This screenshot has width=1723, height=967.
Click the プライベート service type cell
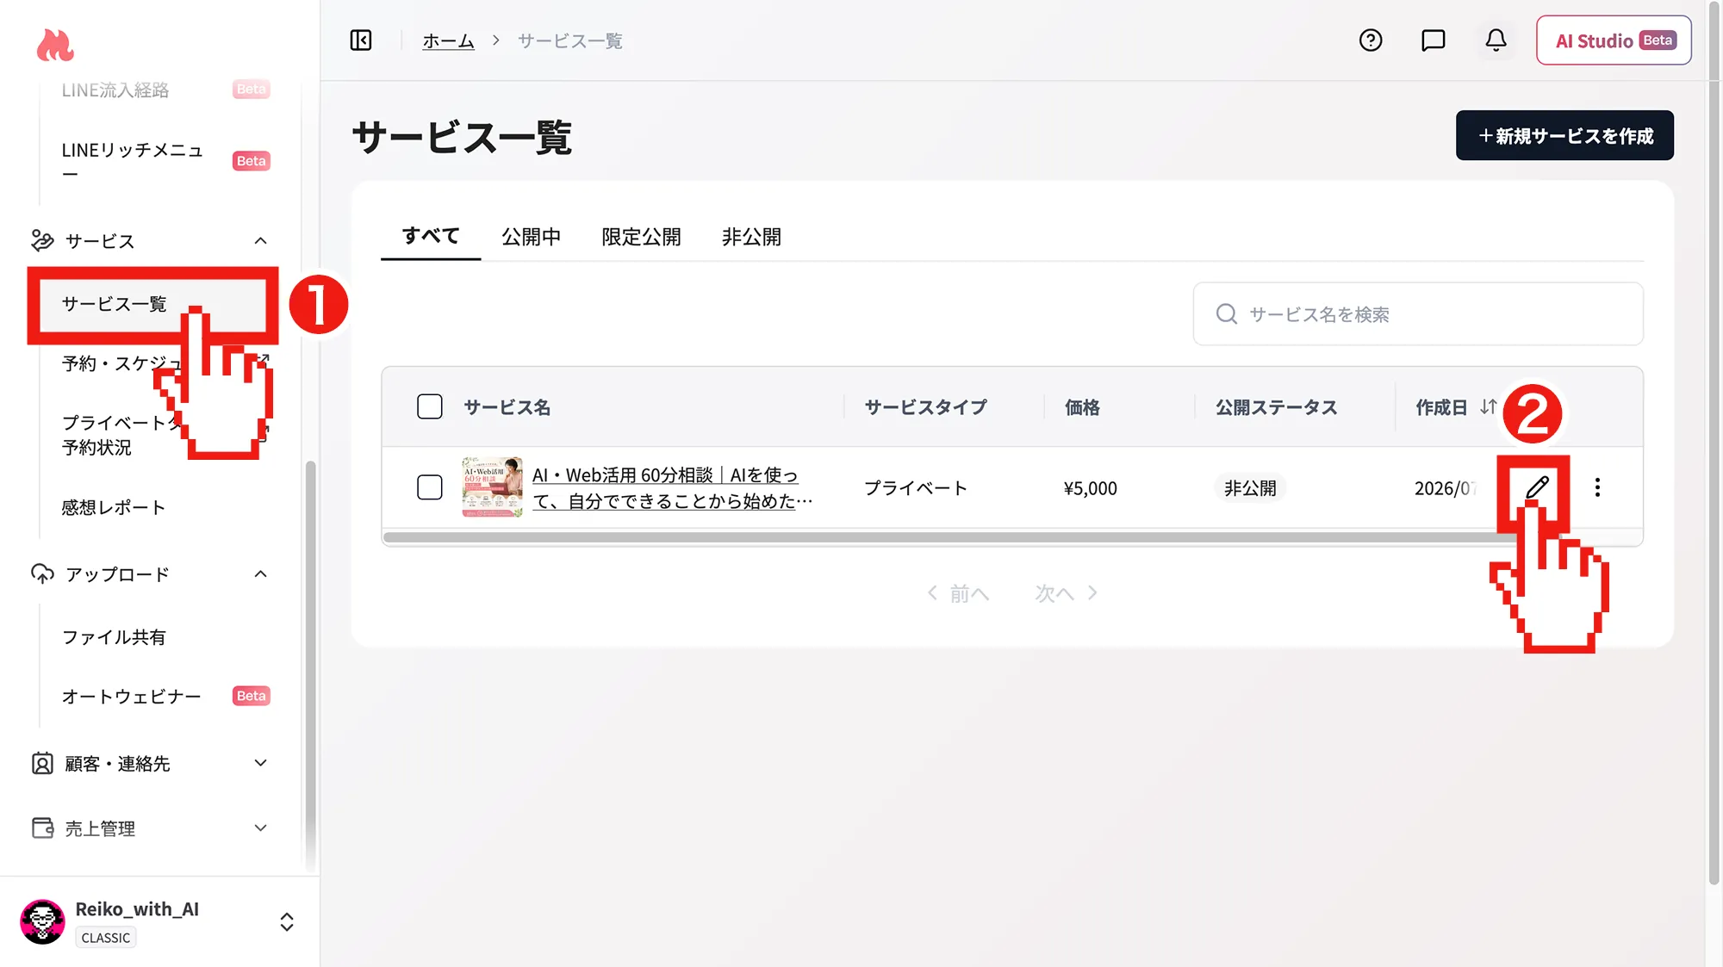[916, 488]
